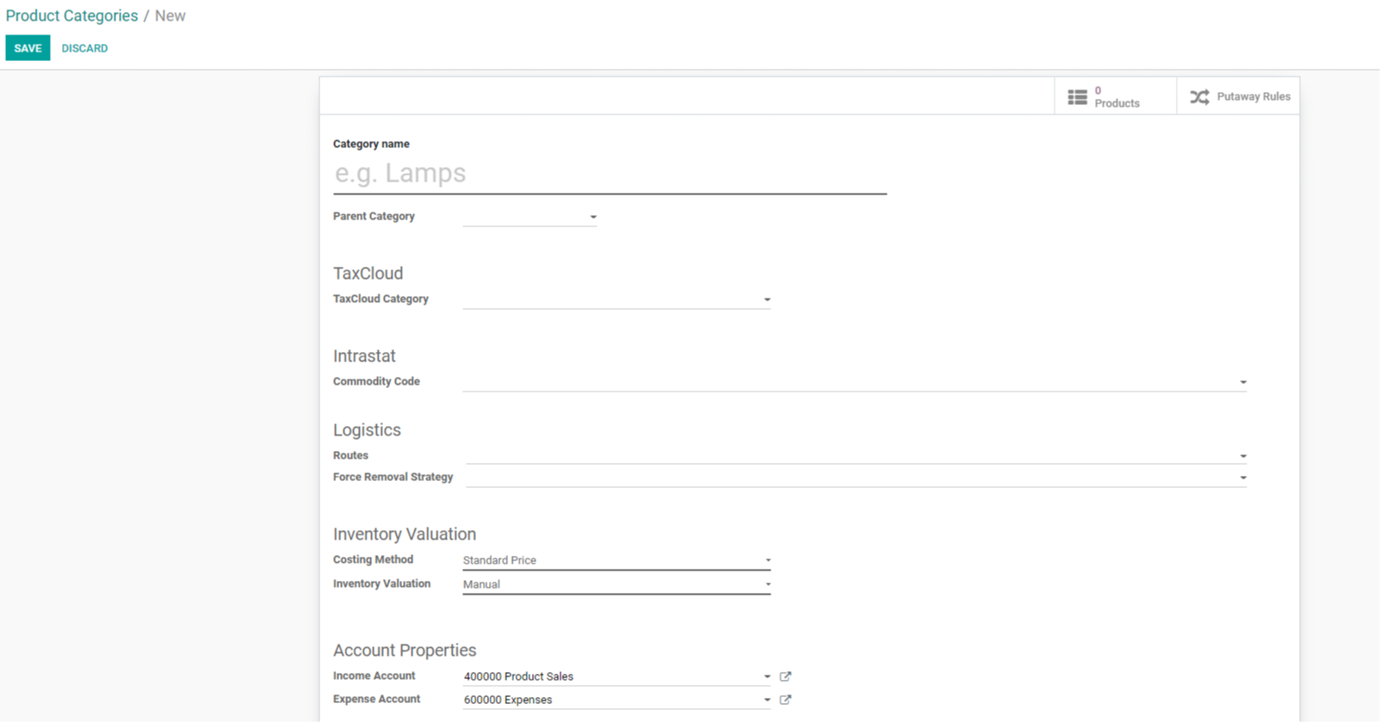Viewport: 1380px width, 722px height.
Task: Click the Inventory Valuation section heading
Action: (405, 534)
